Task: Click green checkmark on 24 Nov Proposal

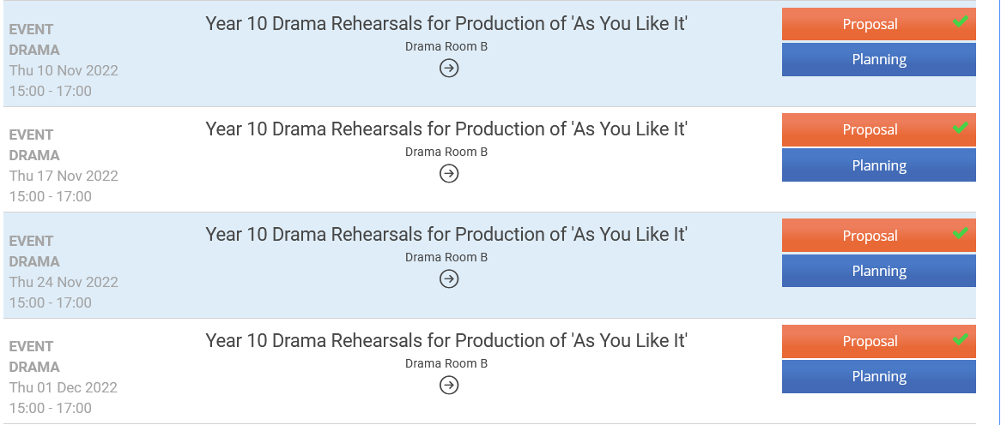Action: click(x=961, y=233)
